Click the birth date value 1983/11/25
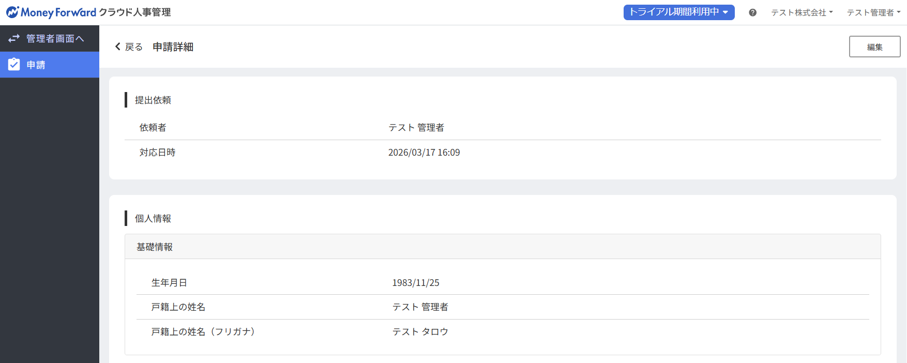 click(x=416, y=283)
